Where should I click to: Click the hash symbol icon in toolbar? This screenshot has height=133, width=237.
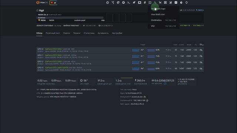[145, 3]
